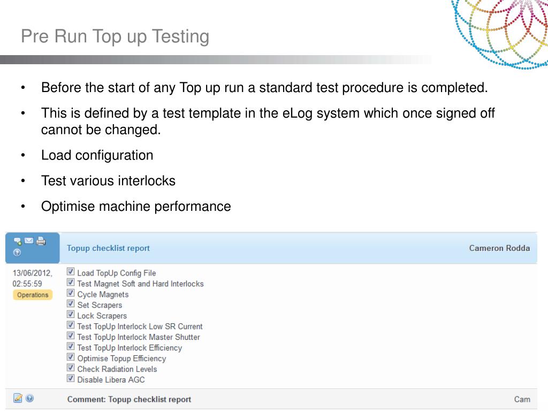
Task: Open help icon below the envelope icon
Action: point(17,253)
